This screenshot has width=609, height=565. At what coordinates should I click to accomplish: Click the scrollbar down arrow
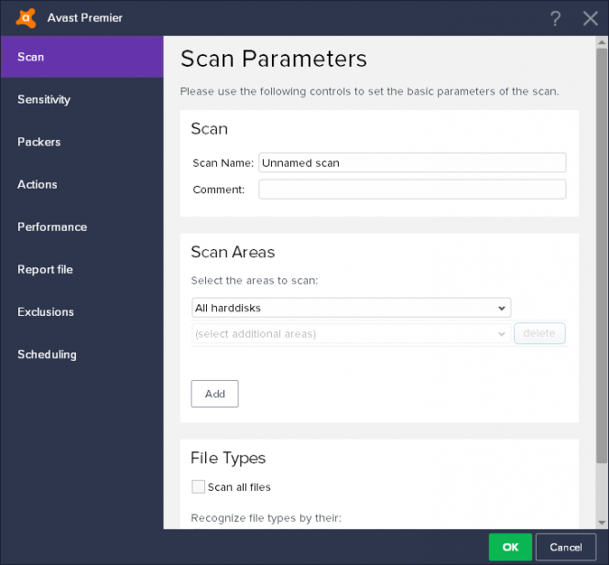602,523
